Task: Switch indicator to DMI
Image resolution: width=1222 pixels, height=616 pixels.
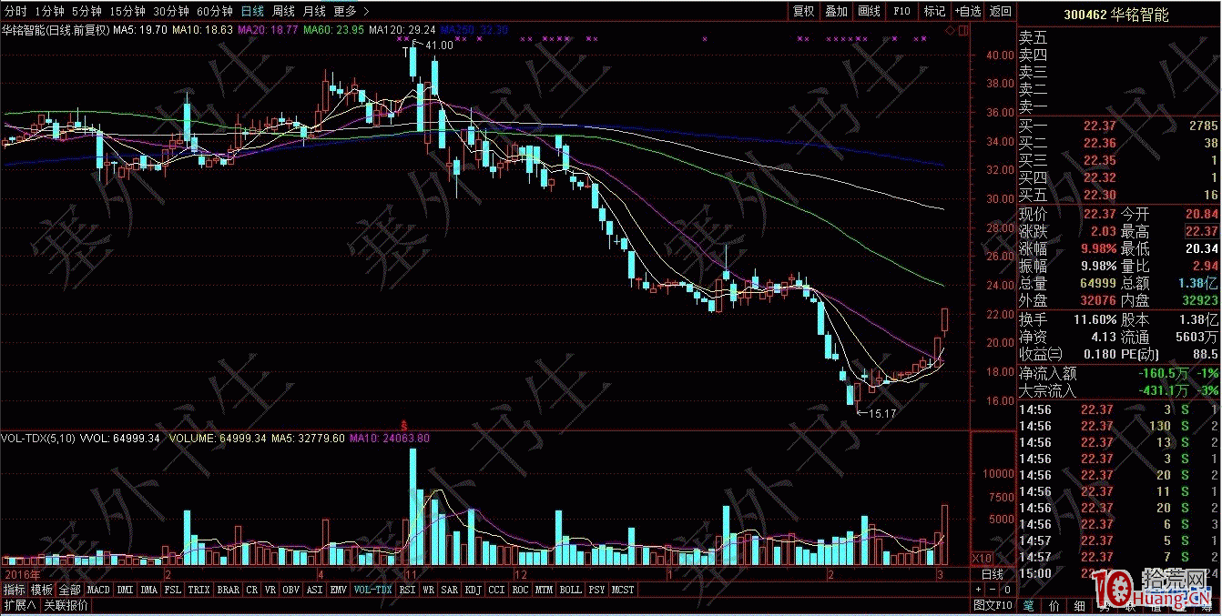Action: click(x=126, y=590)
